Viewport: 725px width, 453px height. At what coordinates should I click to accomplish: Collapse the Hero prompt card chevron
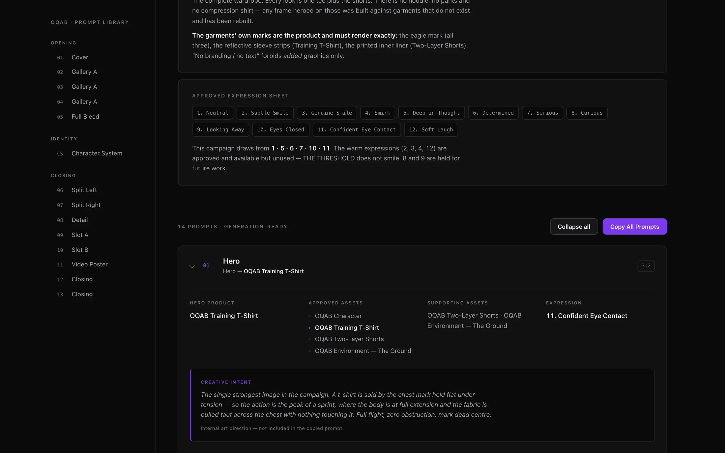coord(192,266)
